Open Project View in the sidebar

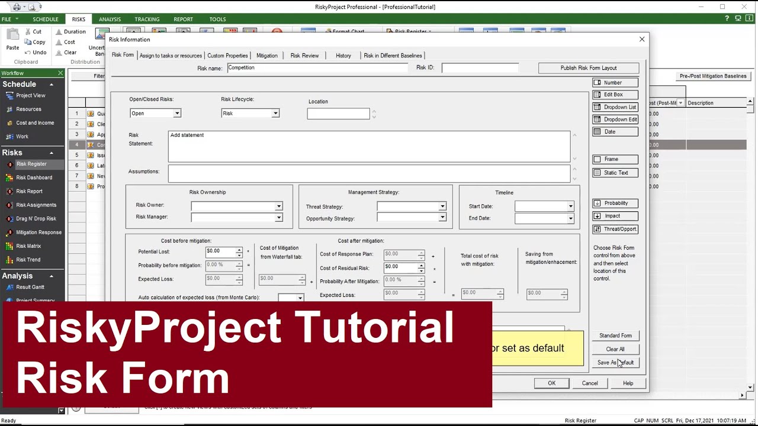(31, 95)
